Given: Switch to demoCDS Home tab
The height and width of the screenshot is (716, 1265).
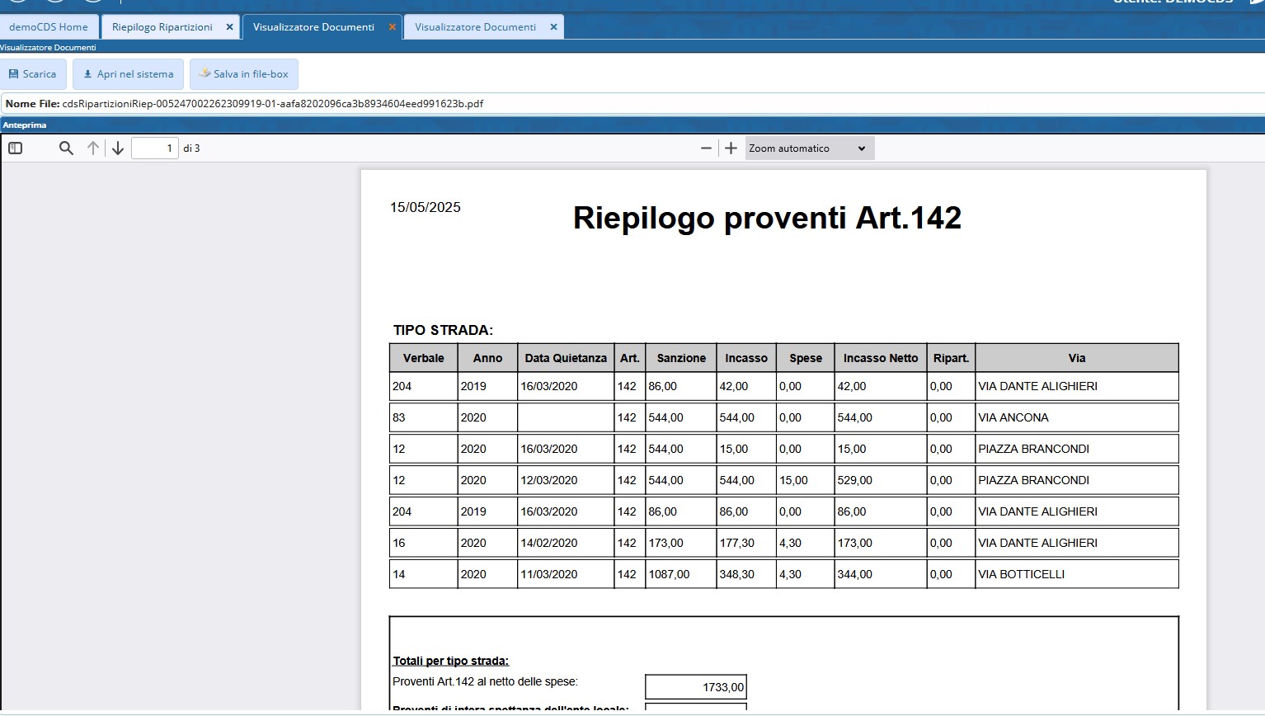Looking at the screenshot, I should coord(49,27).
